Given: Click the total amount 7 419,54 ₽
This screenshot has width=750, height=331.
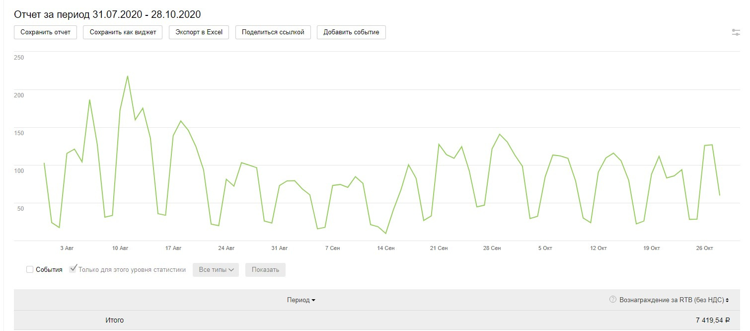Looking at the screenshot, I should pos(713,320).
